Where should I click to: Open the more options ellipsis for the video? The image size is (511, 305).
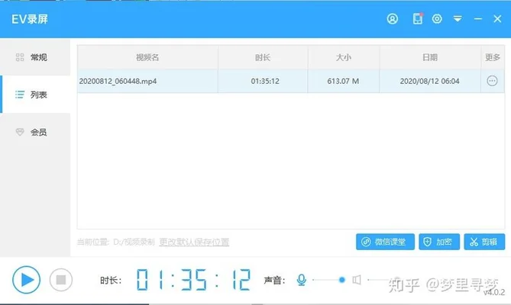[492, 81]
